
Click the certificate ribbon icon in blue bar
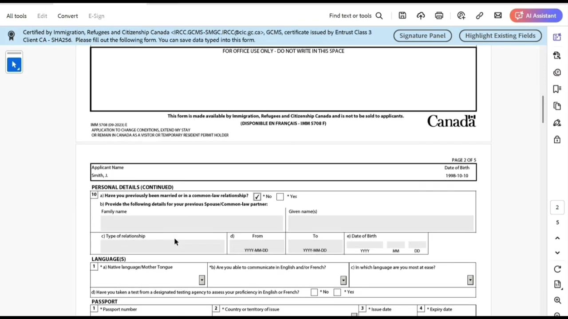click(x=12, y=35)
